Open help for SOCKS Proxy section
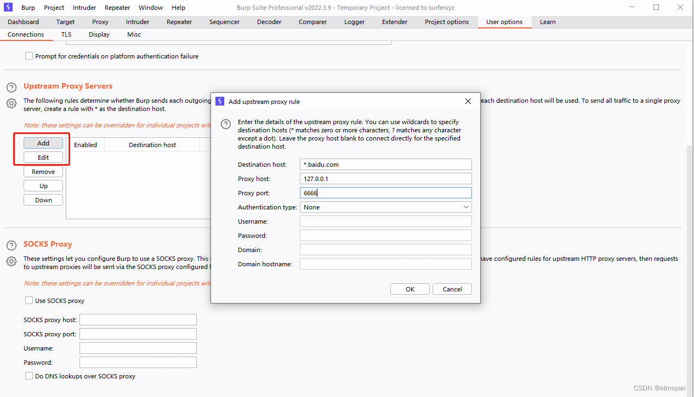The image size is (694, 397). pyautogui.click(x=12, y=246)
